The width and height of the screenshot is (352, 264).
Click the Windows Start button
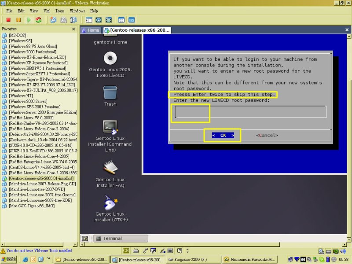pos(8,260)
